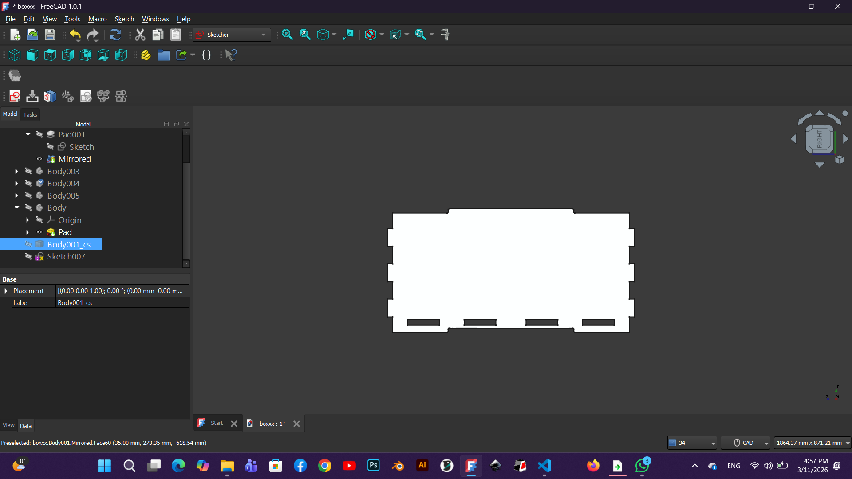Viewport: 852px width, 479px height.
Task: Open the Sketcher workbench dropdown
Action: coord(232,35)
